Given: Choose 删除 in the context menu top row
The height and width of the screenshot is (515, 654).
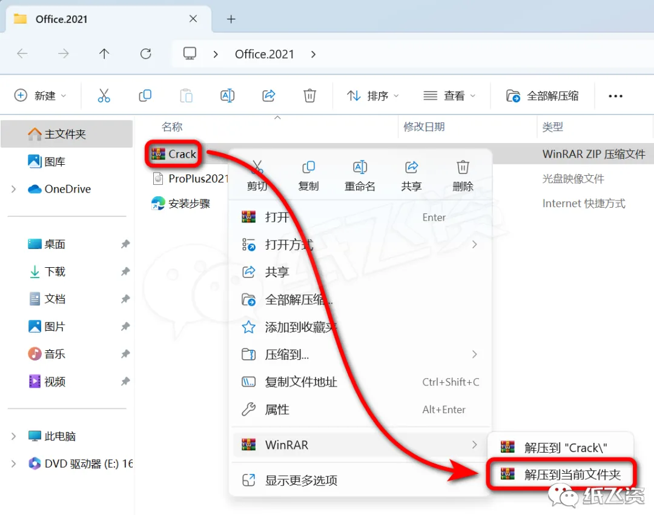Looking at the screenshot, I should [463, 175].
